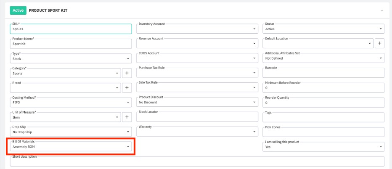
Task: Click the Active status badge
Action: [x=18, y=10]
